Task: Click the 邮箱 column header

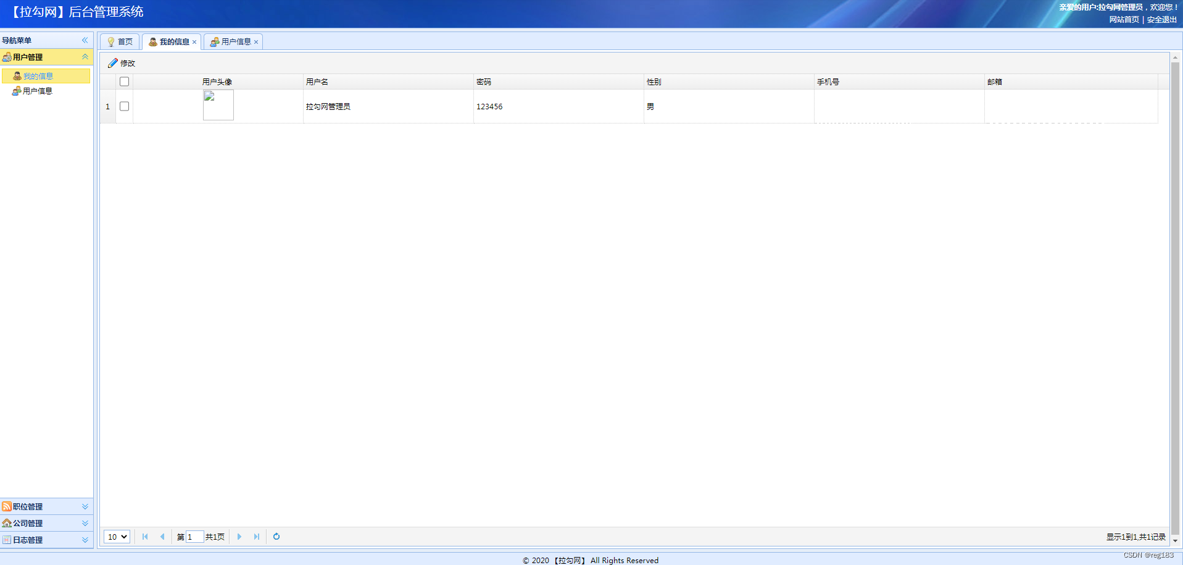Action: pos(1071,82)
